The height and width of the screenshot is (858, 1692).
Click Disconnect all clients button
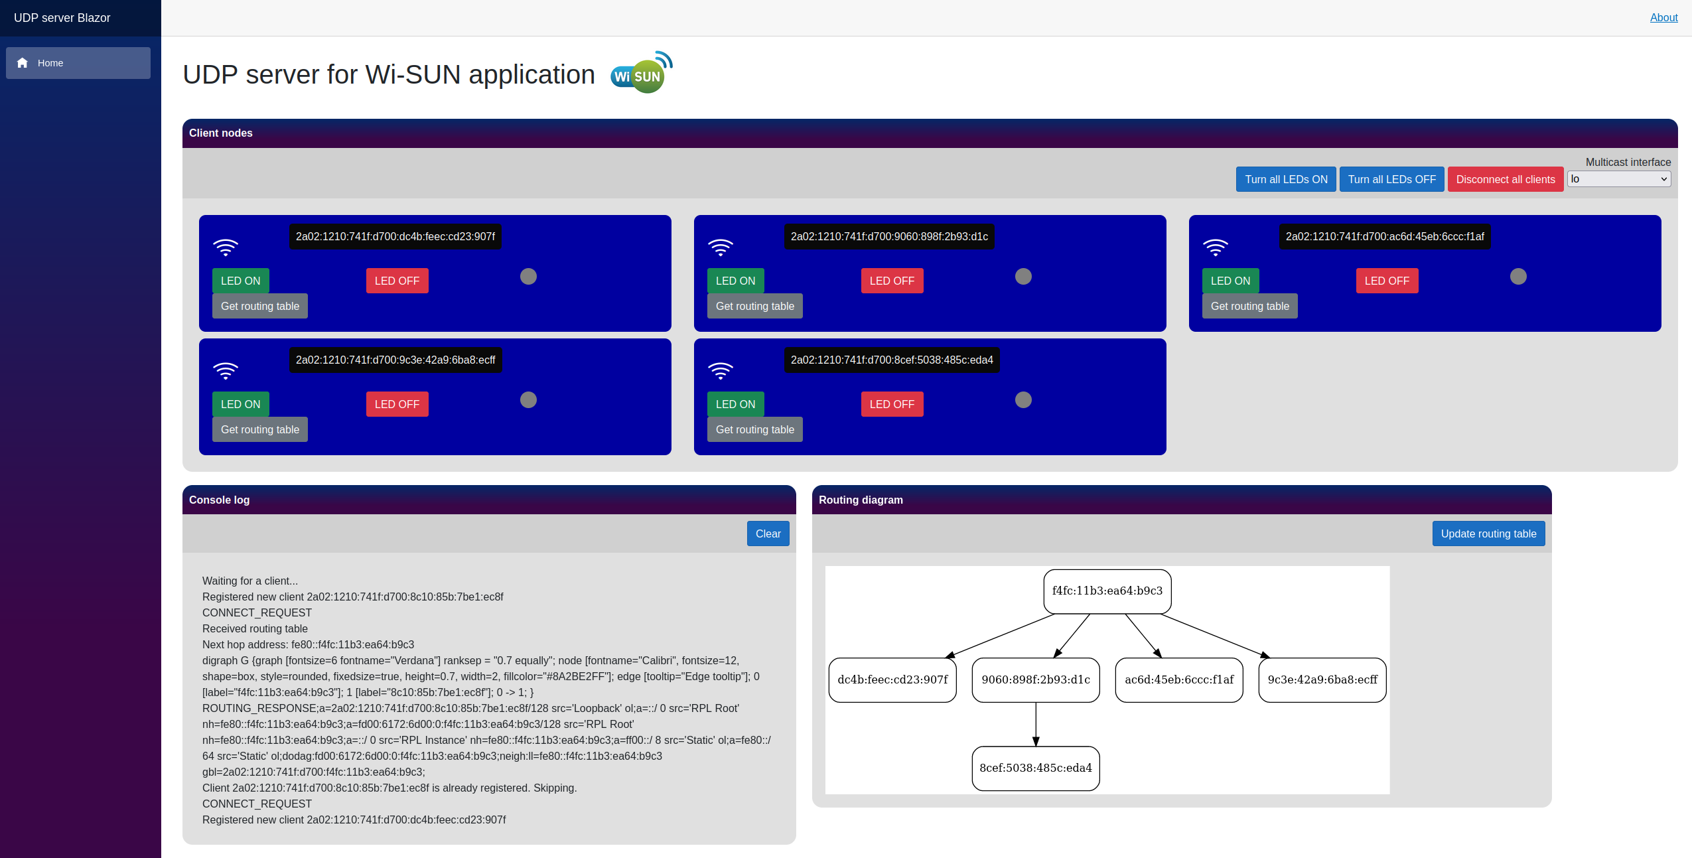point(1505,179)
